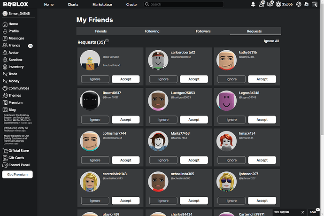Open hmack434 avatar thumbnail
Viewport: 324px width, 216px height.
(x=226, y=141)
